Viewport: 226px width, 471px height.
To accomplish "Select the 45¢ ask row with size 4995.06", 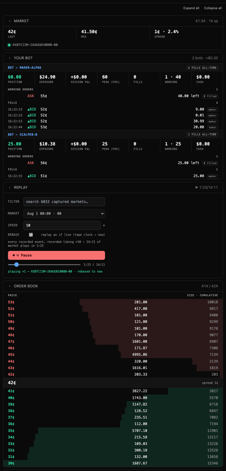I will click(x=113, y=355).
